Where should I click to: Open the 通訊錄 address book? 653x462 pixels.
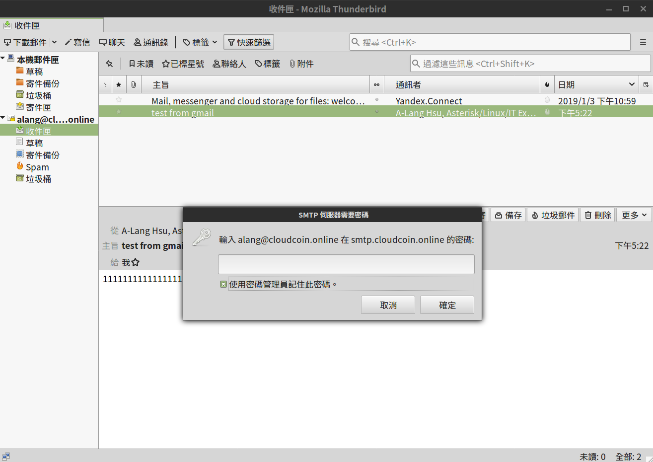coord(151,42)
